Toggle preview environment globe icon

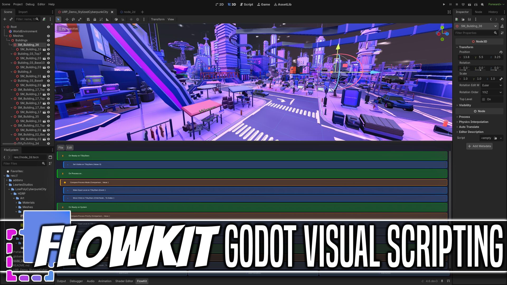click(x=138, y=19)
